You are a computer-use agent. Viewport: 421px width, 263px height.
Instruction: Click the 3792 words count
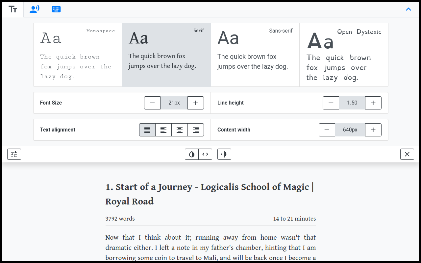120,219
